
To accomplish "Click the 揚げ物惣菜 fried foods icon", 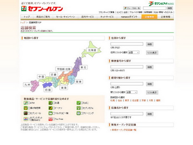I will coord(26,108).
